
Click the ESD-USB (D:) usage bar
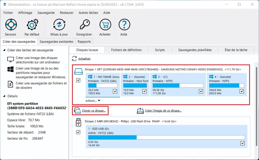point(166,137)
